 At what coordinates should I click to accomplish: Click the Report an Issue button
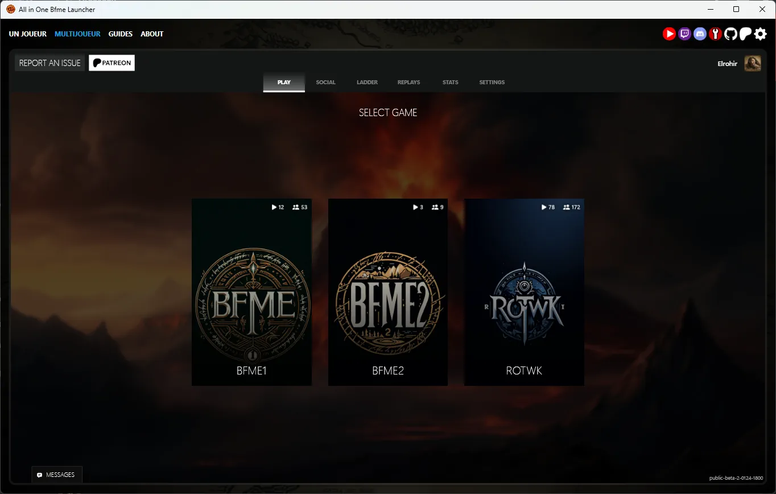(x=50, y=63)
